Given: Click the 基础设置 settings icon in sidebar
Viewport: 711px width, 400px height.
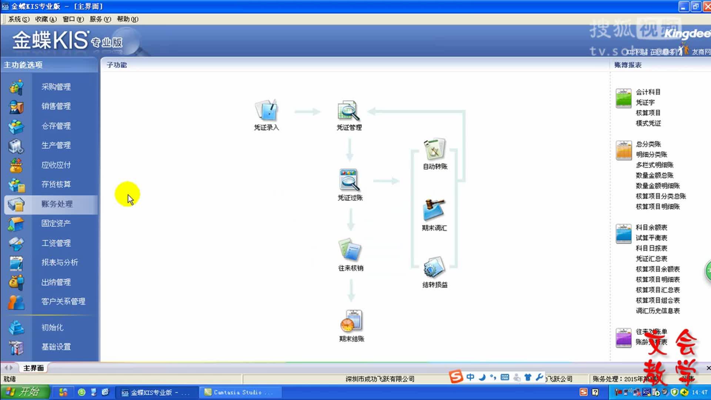Looking at the screenshot, I should [x=17, y=347].
